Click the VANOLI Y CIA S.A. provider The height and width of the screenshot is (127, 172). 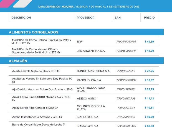(89, 80)
